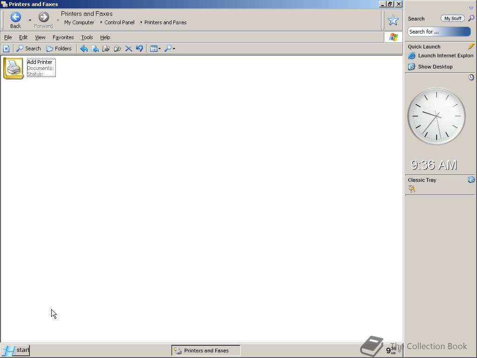Click the keys icon in Classic Tray
Image resolution: width=477 pixels, height=358 pixels.
pyautogui.click(x=412, y=189)
